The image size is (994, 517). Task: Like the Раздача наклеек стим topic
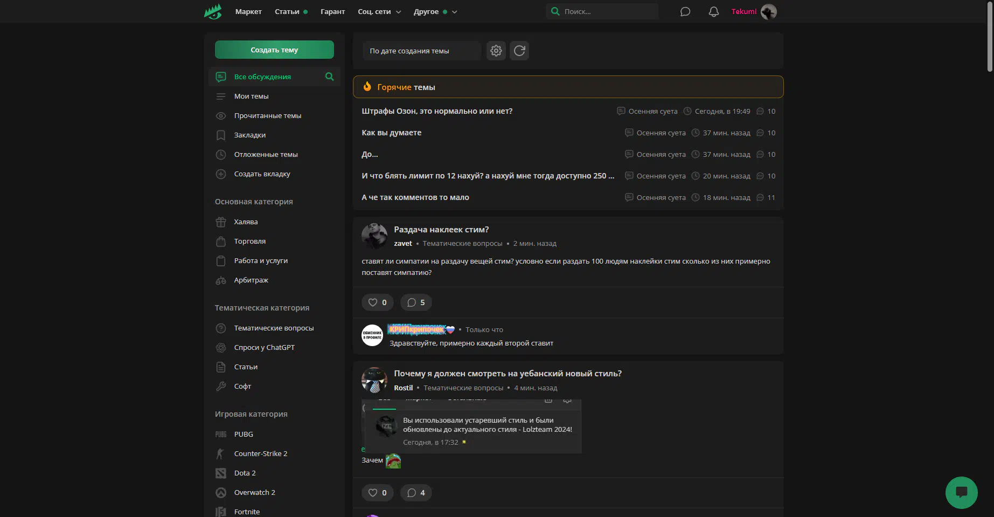tap(377, 302)
